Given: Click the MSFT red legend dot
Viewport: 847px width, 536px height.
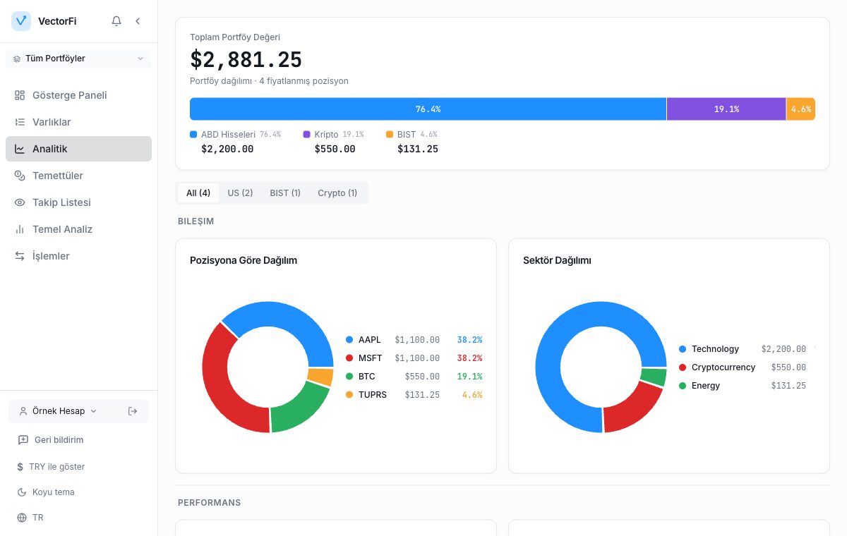Looking at the screenshot, I should coord(349,358).
